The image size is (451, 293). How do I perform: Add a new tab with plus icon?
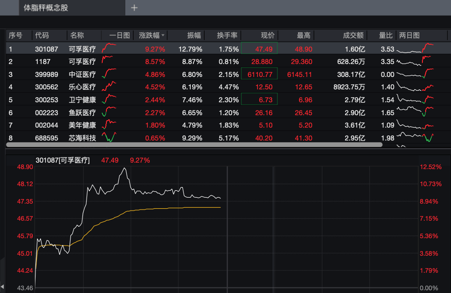[135, 8]
